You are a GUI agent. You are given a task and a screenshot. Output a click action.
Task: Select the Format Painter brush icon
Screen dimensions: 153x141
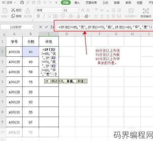[x=28, y=11]
